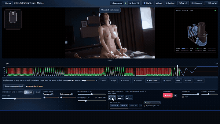
Task: Click the 'editing Roll - R1' label
Action: point(68,81)
